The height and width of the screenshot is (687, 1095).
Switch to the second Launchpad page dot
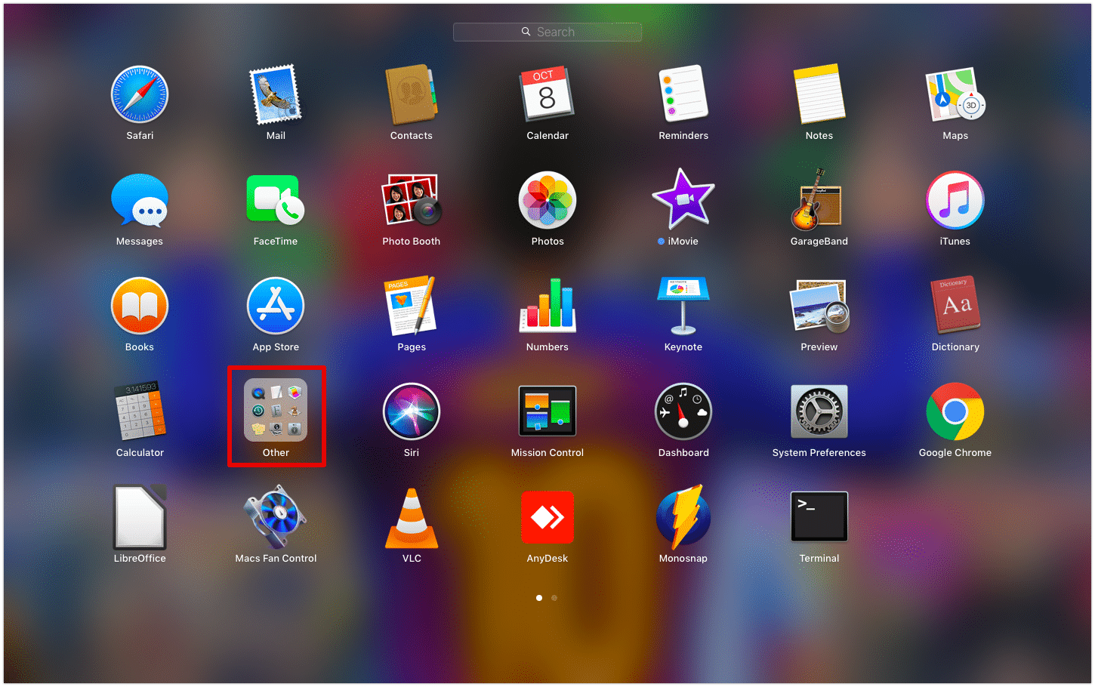(554, 597)
